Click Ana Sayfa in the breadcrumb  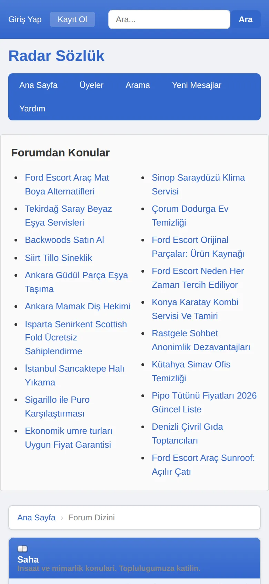click(36, 518)
